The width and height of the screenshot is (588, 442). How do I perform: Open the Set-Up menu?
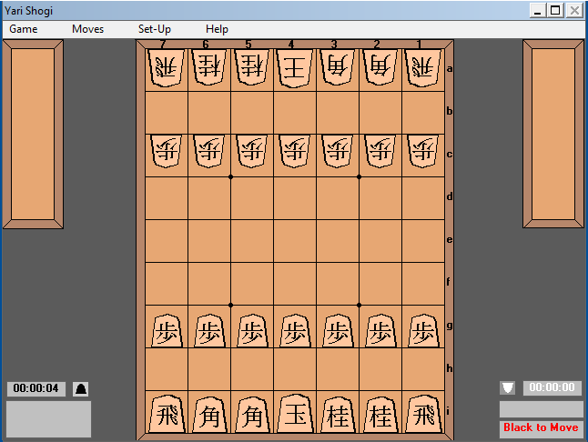point(155,29)
